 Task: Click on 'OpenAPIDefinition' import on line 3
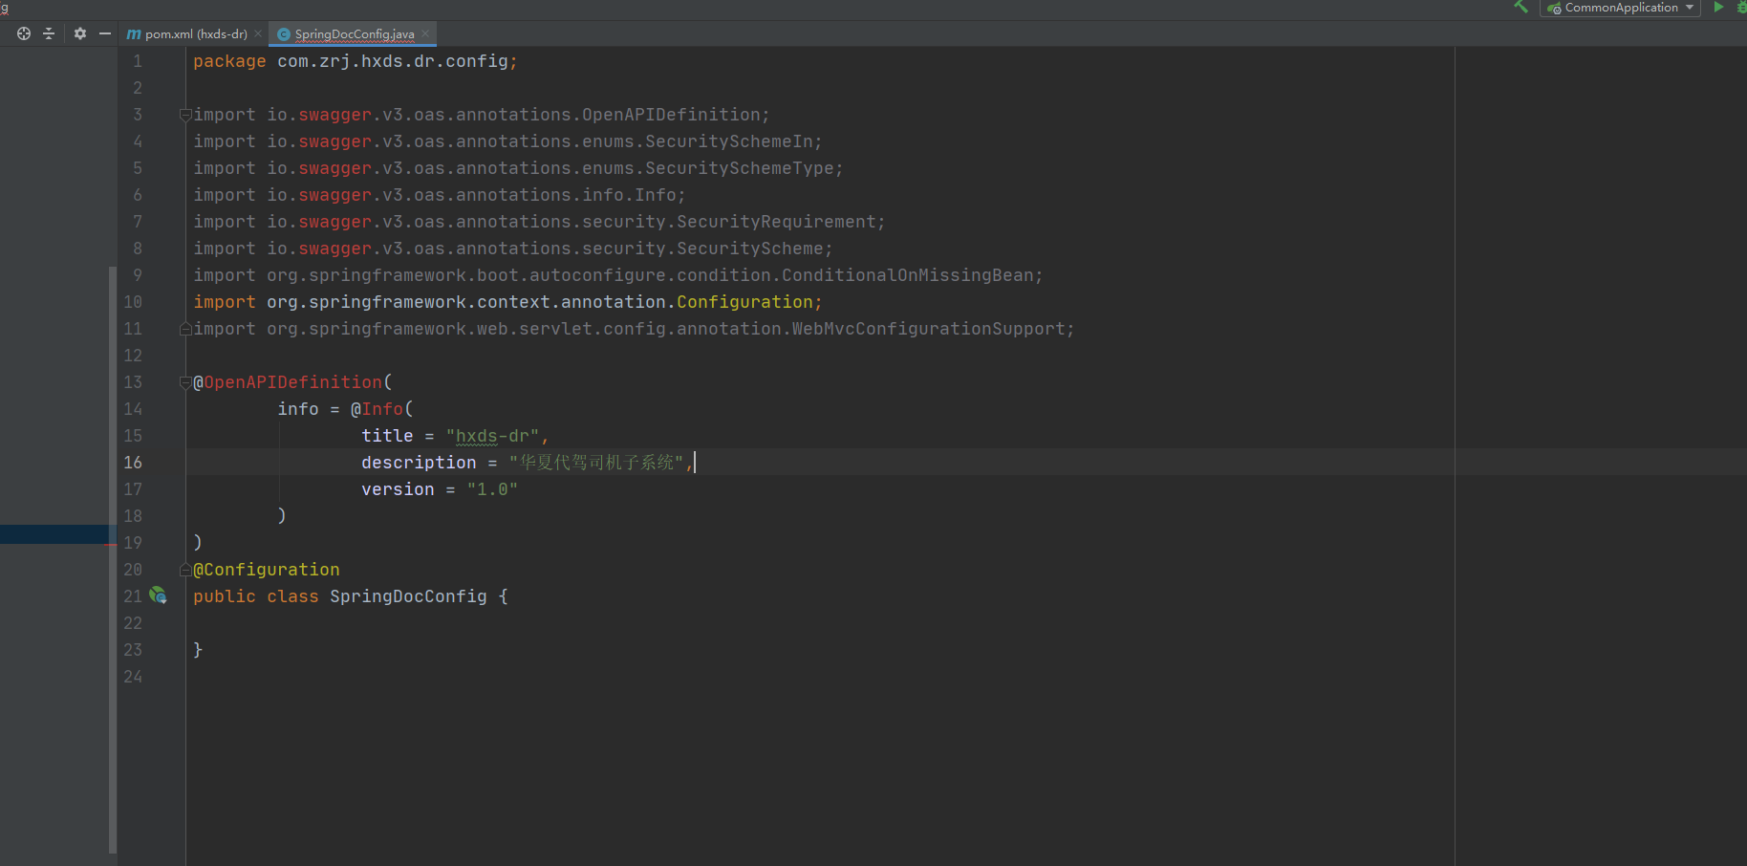[671, 115]
